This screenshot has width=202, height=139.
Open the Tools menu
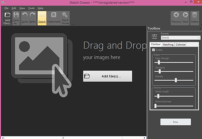tap(31, 8)
